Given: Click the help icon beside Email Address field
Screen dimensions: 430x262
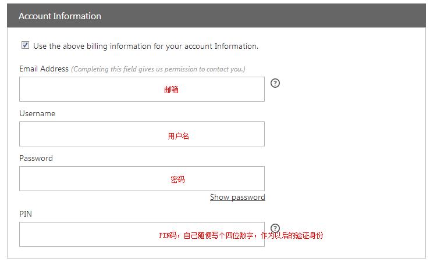Looking at the screenshot, I should point(276,83).
